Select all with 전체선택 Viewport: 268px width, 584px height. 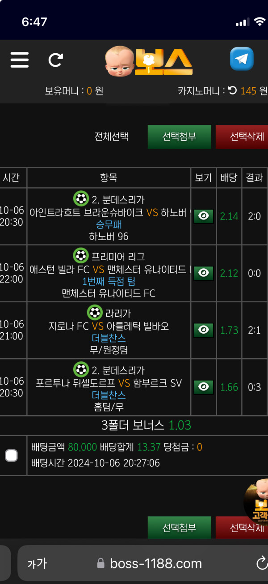[111, 137]
